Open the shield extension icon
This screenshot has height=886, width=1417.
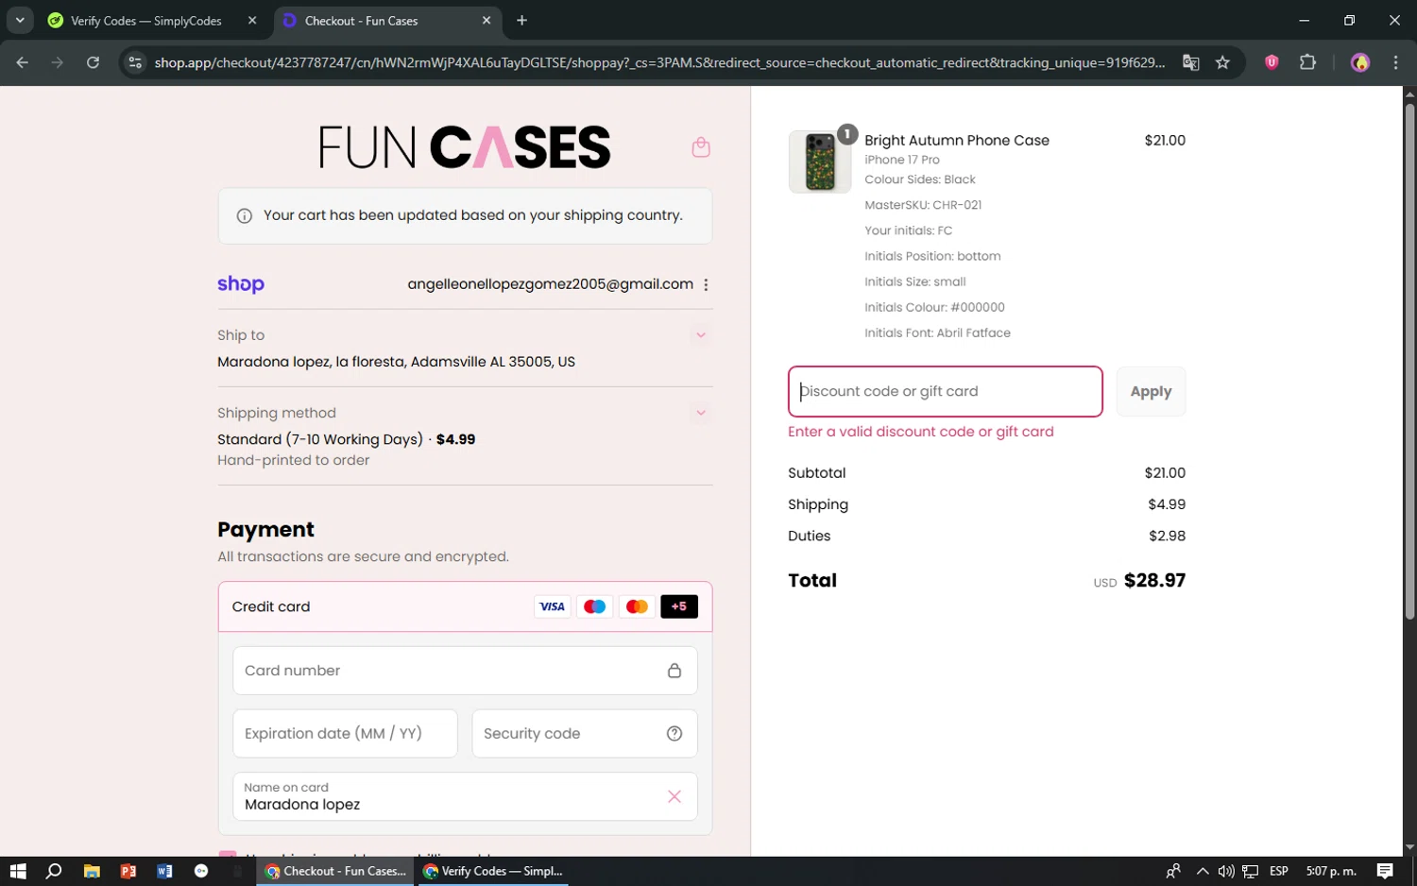coord(1272,62)
